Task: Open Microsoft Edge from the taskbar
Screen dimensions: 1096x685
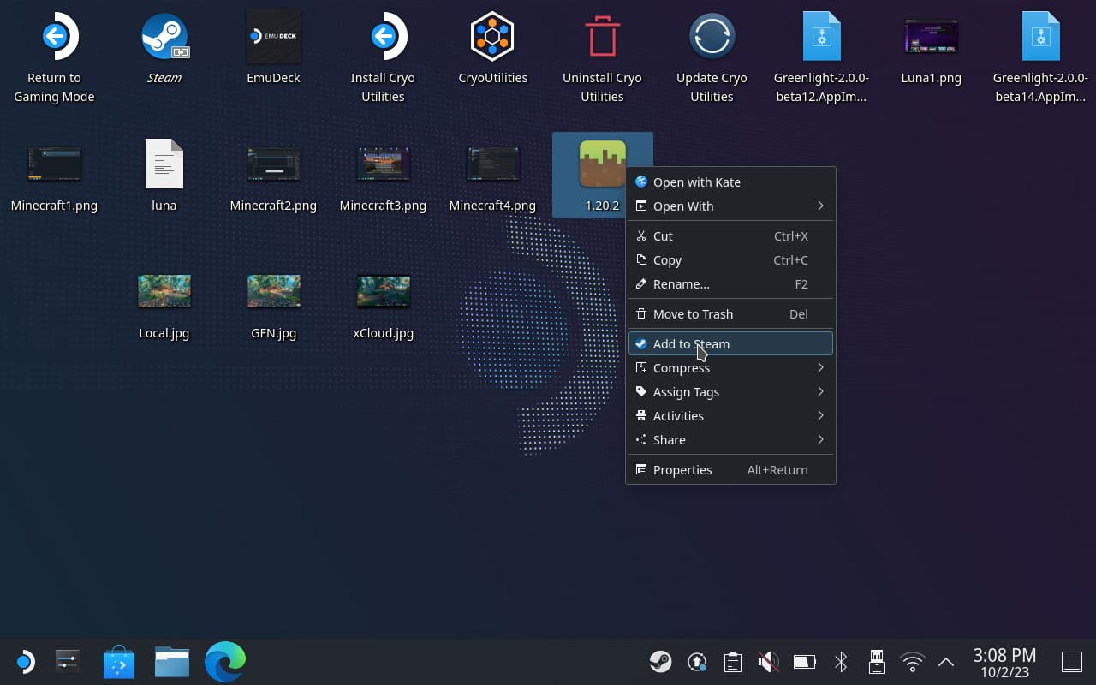Action: click(x=224, y=661)
